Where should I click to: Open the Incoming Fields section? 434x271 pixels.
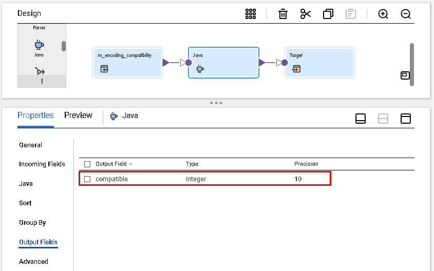coord(42,164)
